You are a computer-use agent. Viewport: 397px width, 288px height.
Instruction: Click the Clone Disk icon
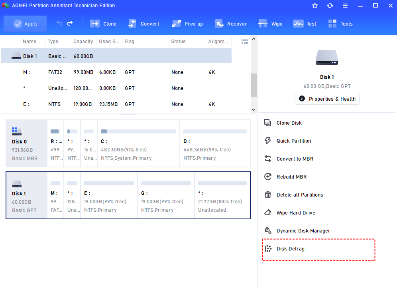[x=267, y=123]
